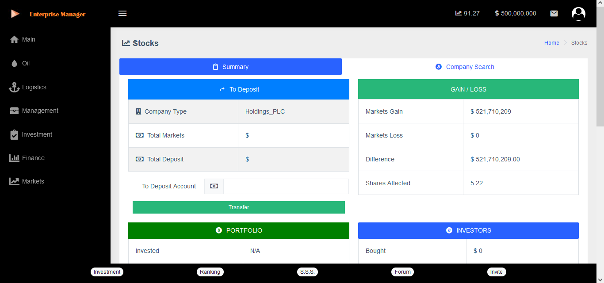Click the Forum button in footer
Screen dimensions: 604x283
(402, 272)
